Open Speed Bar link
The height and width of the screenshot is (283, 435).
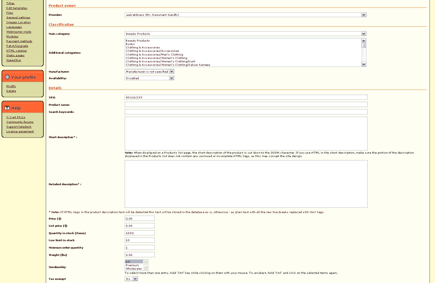tap(14, 60)
